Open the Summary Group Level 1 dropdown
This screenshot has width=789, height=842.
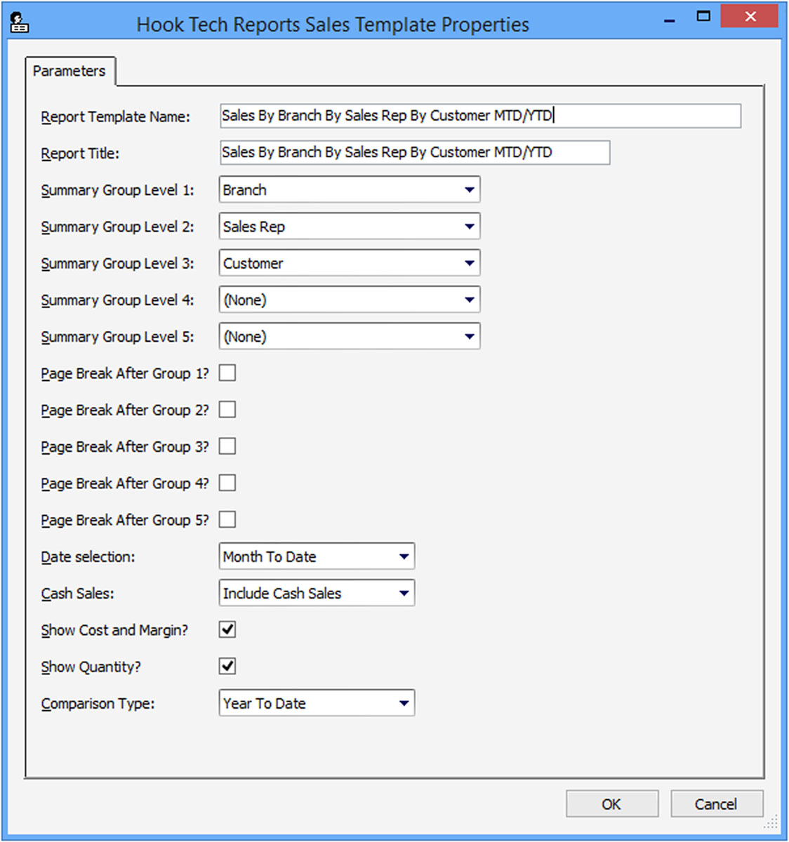350,189
